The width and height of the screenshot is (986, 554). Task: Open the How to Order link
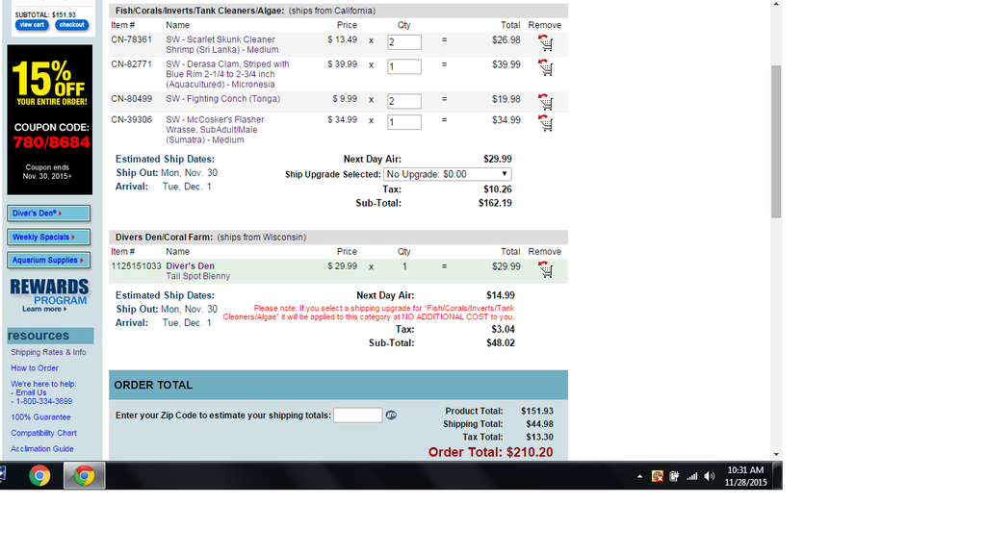coord(35,368)
